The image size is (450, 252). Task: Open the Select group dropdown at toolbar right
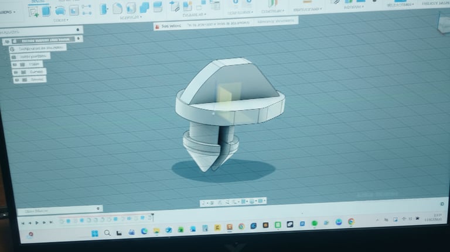click(x=401, y=5)
